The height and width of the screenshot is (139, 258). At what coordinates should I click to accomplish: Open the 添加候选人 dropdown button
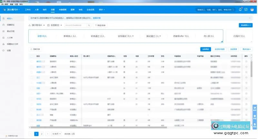(246, 25)
